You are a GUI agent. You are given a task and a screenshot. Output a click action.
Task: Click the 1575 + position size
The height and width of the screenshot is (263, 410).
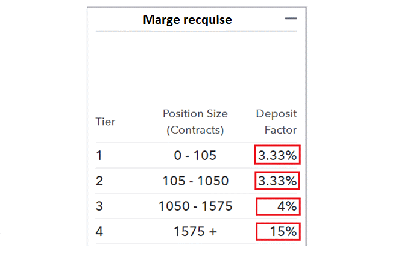[195, 232]
